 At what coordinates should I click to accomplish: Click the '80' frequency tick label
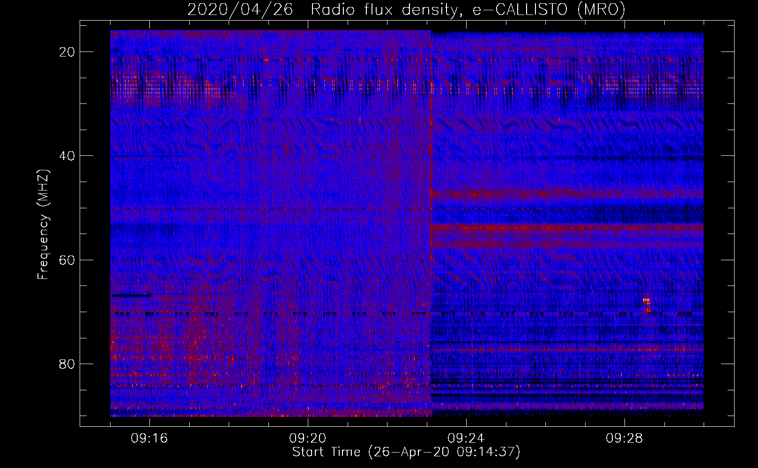coord(67,364)
